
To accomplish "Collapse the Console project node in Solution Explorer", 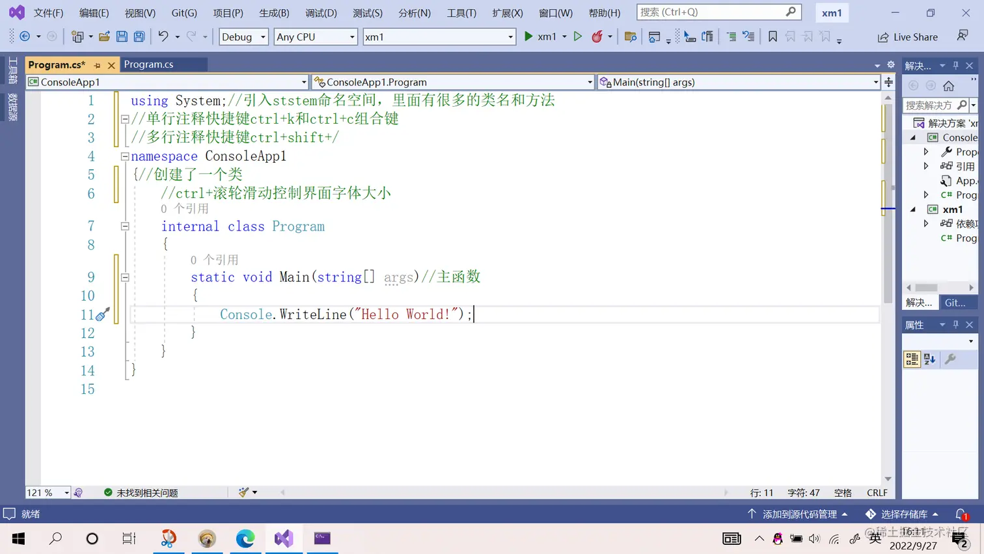I will coord(913,137).
